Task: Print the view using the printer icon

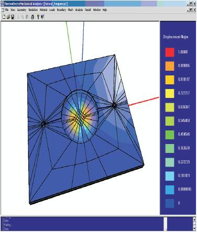Action: click(32, 17)
